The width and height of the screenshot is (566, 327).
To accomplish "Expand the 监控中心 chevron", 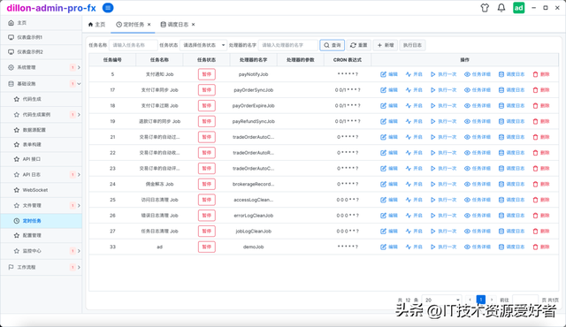I will 79,251.
